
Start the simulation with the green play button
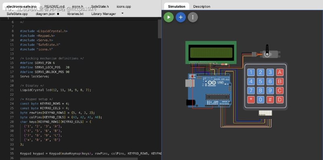(168, 17)
